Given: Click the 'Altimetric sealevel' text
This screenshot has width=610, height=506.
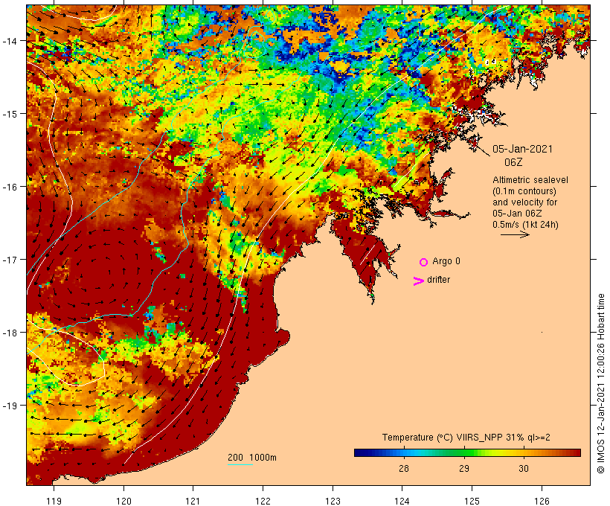Looking at the screenshot, I should [x=530, y=180].
